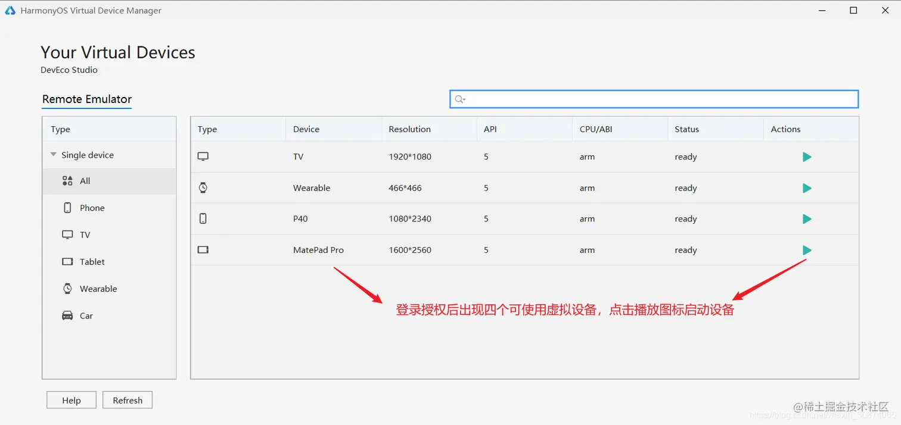This screenshot has height=425, width=901.
Task: Filter devices by Wearable in sidebar
Action: (x=109, y=289)
